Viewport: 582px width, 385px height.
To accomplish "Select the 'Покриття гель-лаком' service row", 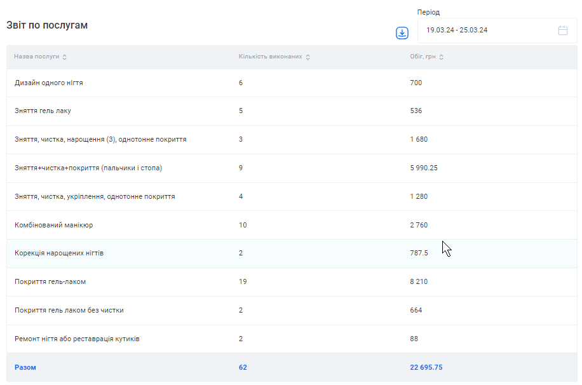I will 50,281.
